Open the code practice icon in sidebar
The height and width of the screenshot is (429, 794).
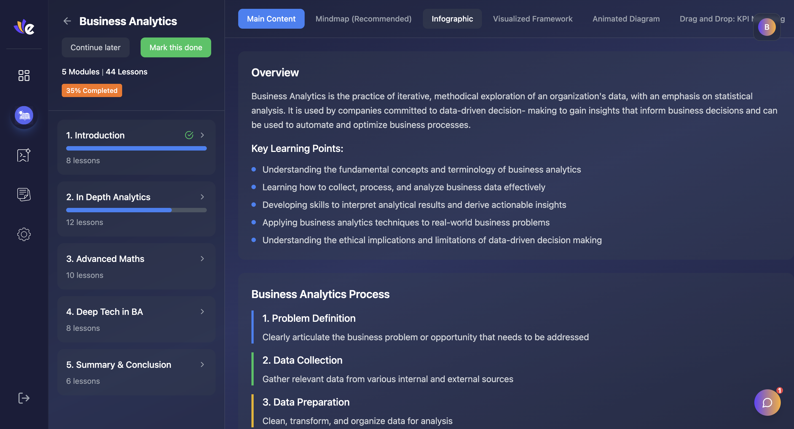24,155
